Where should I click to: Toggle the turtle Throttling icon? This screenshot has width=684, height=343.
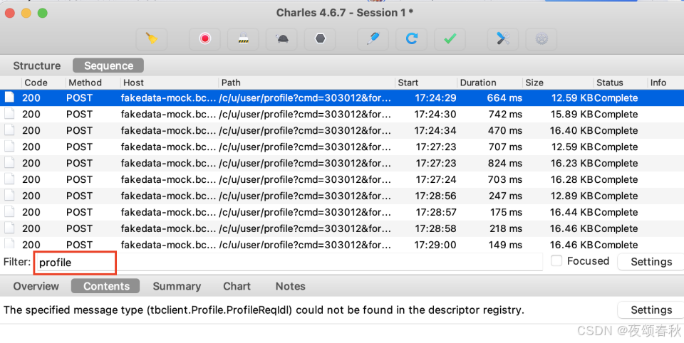tap(282, 39)
